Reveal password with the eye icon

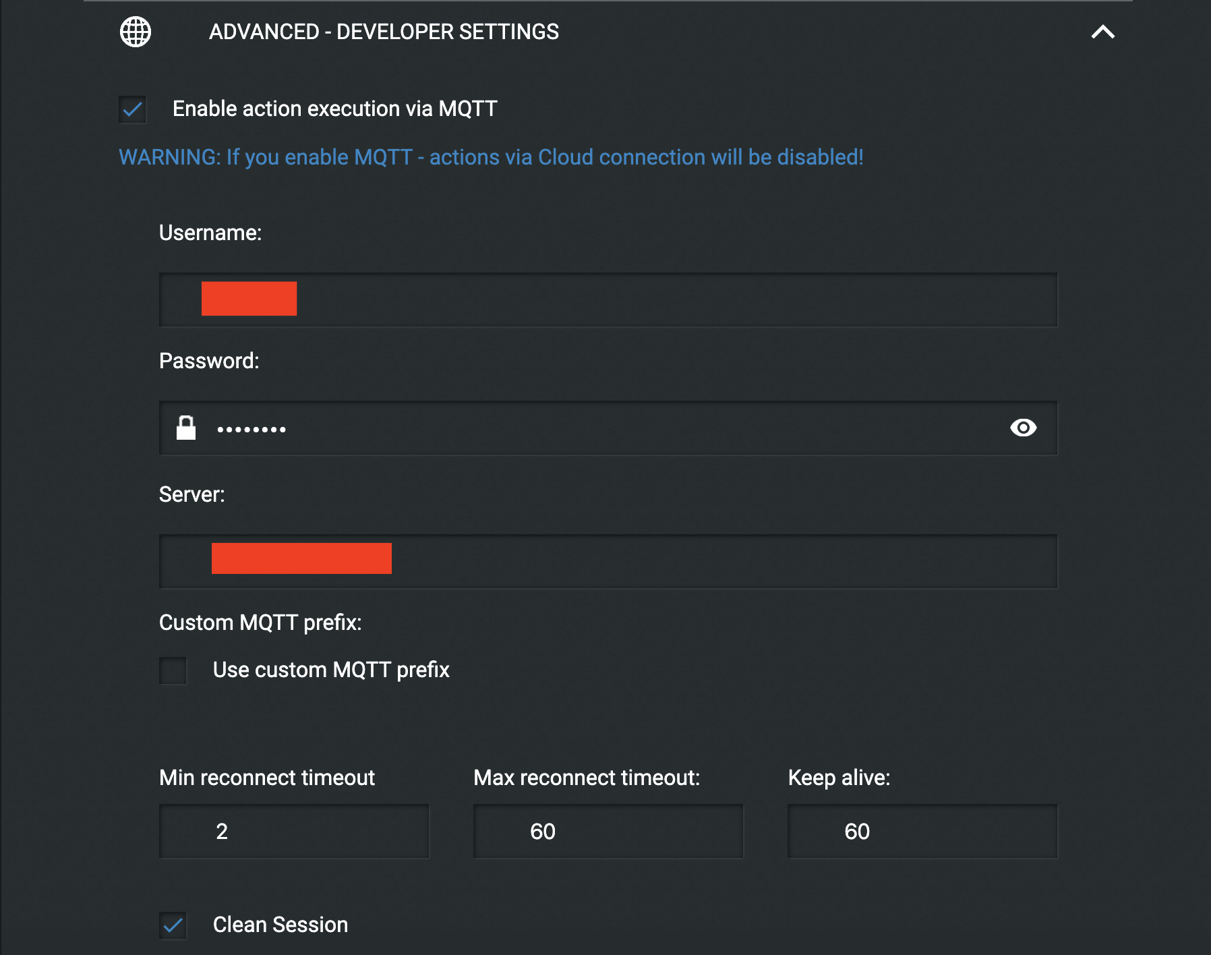pyautogui.click(x=1023, y=428)
